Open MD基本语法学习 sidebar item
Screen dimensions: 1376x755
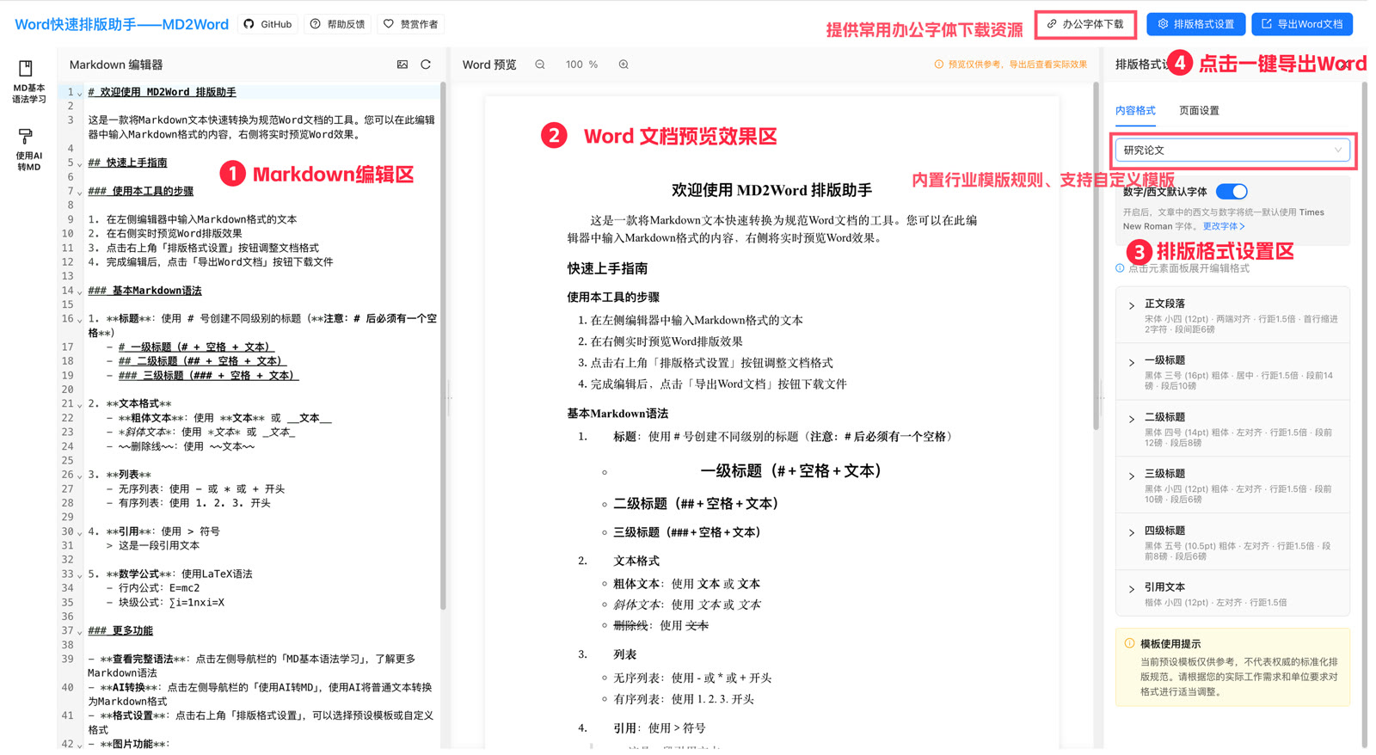click(28, 82)
